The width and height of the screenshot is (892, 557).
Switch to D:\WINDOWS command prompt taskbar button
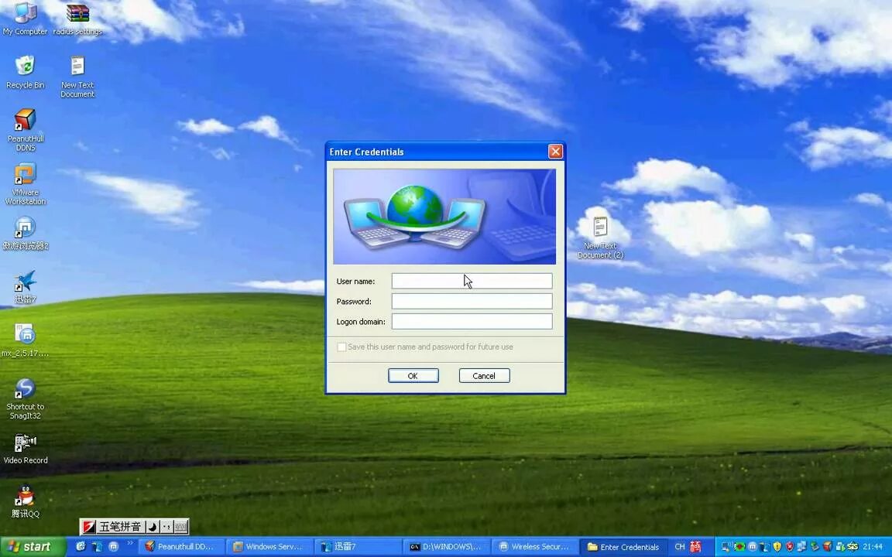[x=447, y=547]
